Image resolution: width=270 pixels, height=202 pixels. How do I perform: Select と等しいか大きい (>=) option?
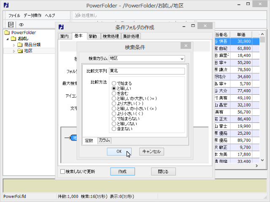coord(114,98)
